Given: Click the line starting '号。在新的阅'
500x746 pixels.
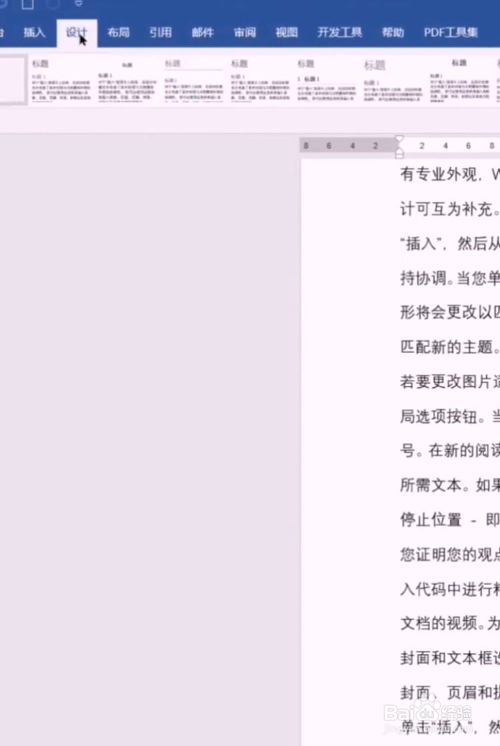Looking at the screenshot, I should tap(449, 450).
